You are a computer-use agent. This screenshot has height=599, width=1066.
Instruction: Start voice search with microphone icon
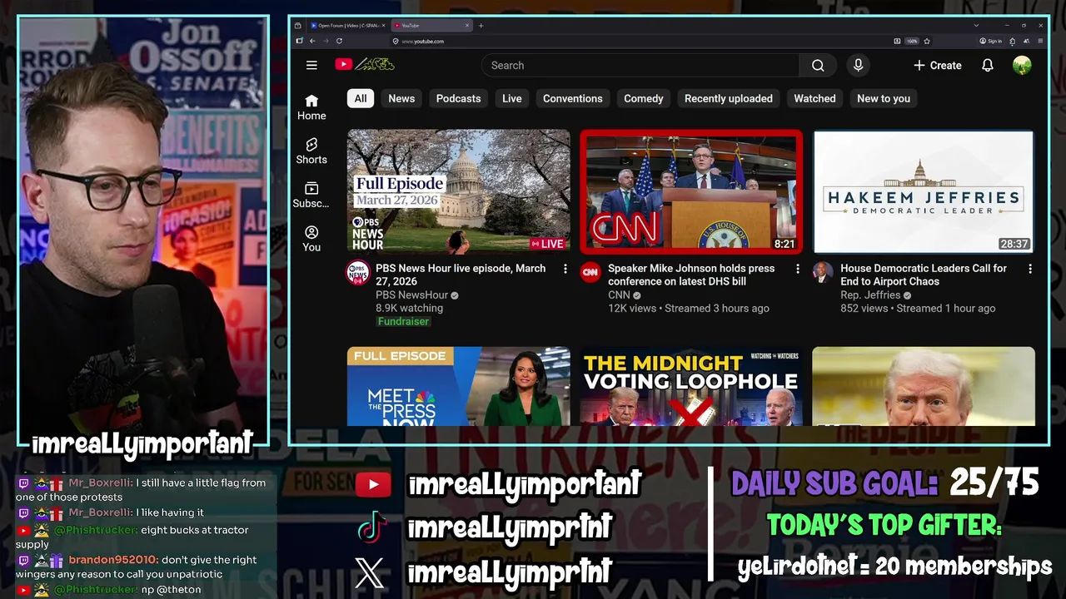[x=858, y=65]
